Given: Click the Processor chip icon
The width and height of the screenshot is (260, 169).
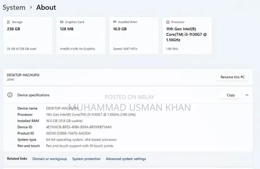Looking at the screenshot, I should tap(168, 22).
